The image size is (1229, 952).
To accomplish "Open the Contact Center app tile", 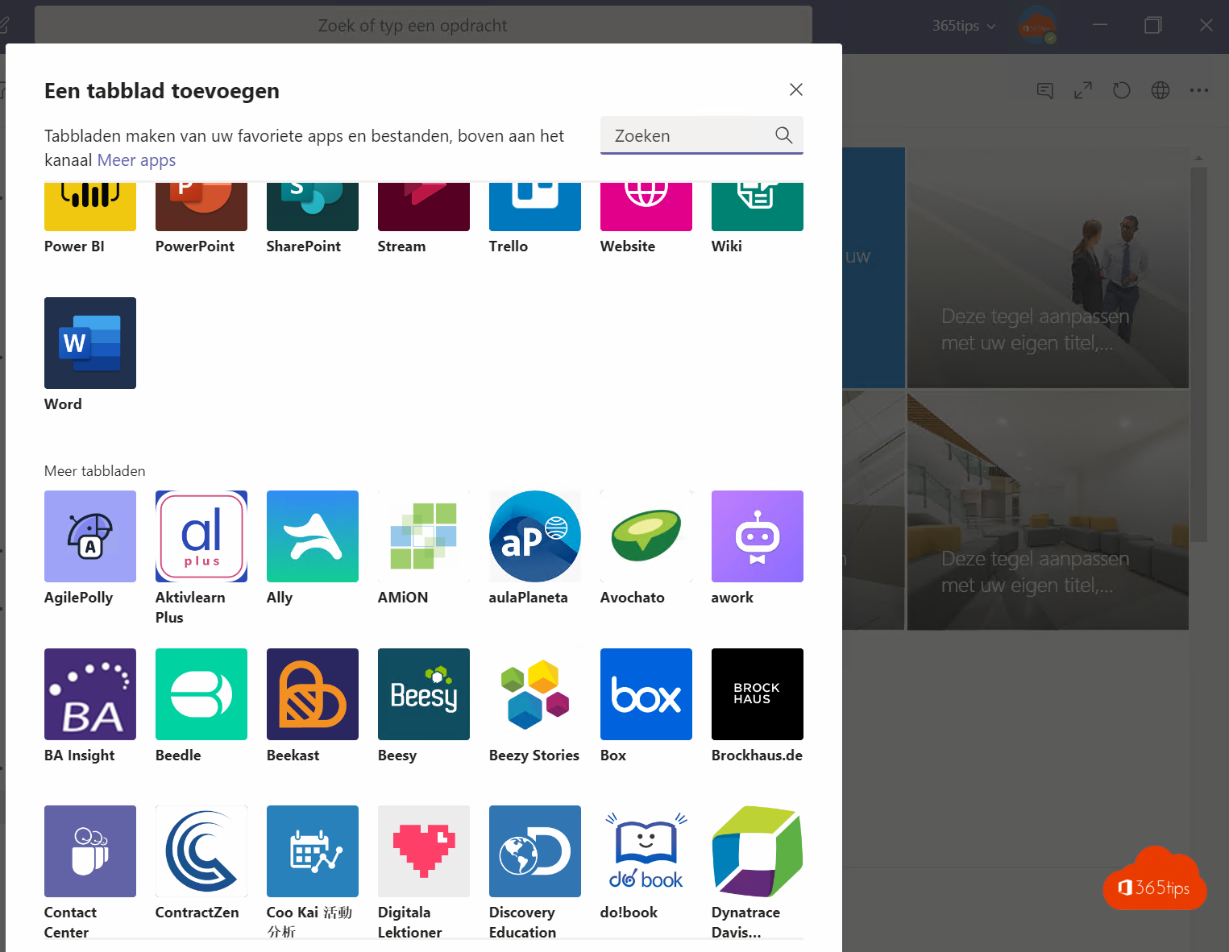I will click(x=90, y=851).
